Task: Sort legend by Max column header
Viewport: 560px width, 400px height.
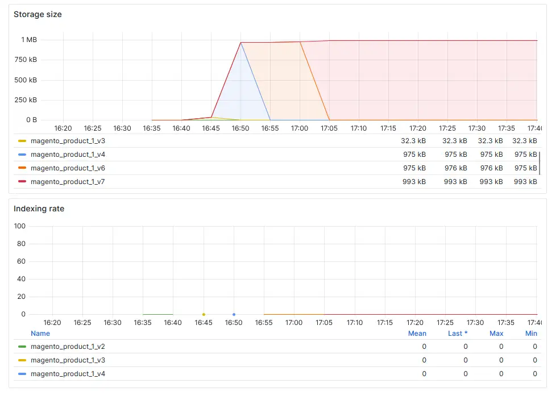Action: 496,334
